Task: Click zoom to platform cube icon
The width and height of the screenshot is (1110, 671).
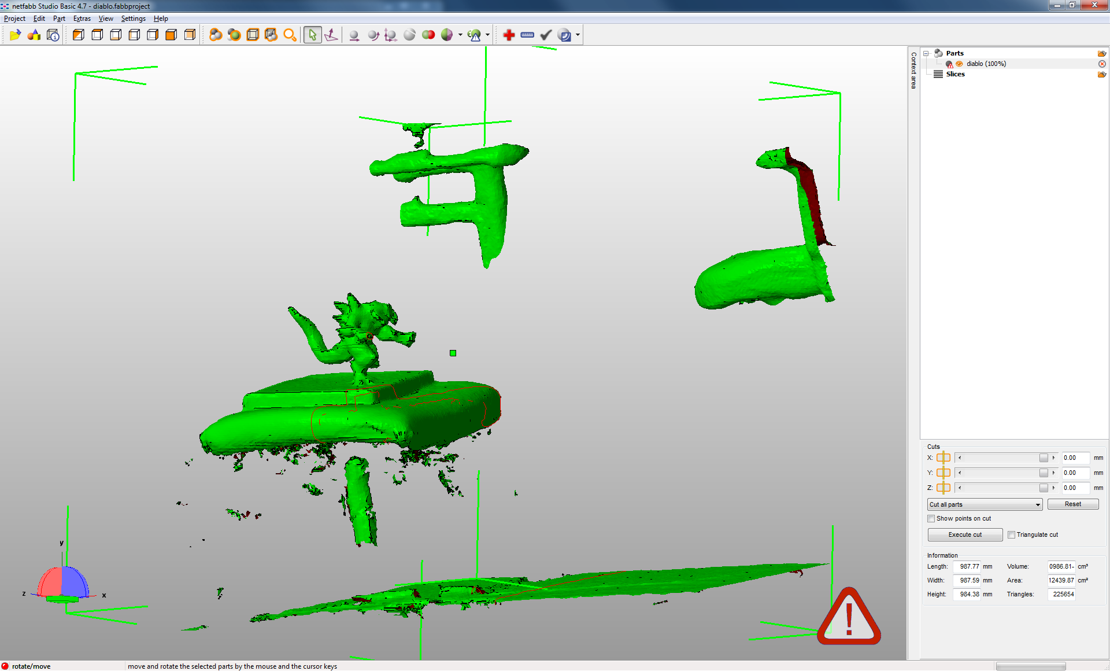Action: coord(253,35)
